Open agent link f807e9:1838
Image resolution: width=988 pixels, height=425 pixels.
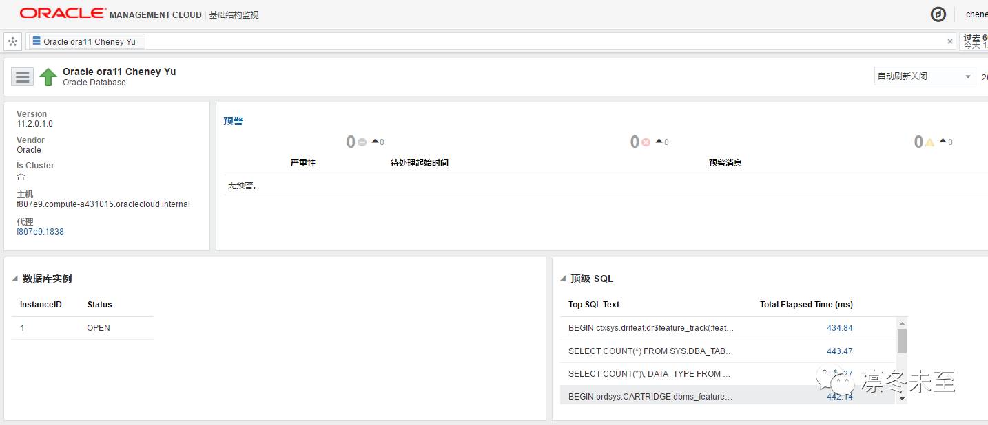point(40,232)
